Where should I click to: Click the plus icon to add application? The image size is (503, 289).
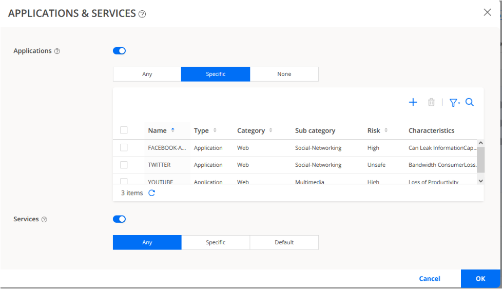[x=413, y=103]
